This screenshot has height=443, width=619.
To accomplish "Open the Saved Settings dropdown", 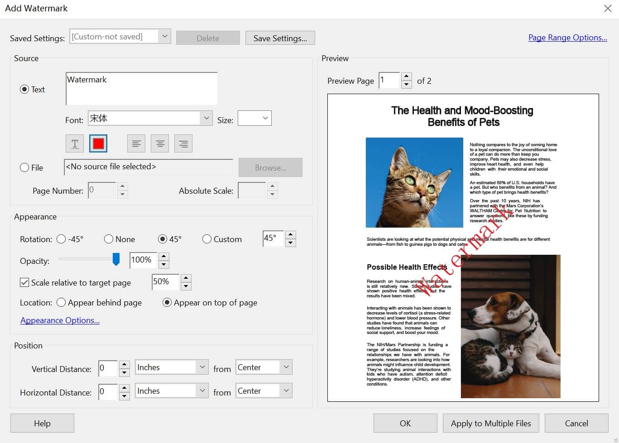I will pos(165,36).
